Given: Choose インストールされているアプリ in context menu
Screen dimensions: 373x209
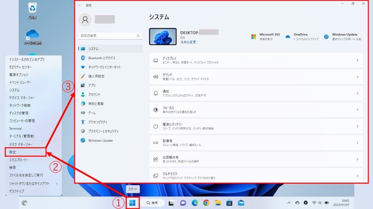Looking at the screenshot, I should tap(34, 60).
